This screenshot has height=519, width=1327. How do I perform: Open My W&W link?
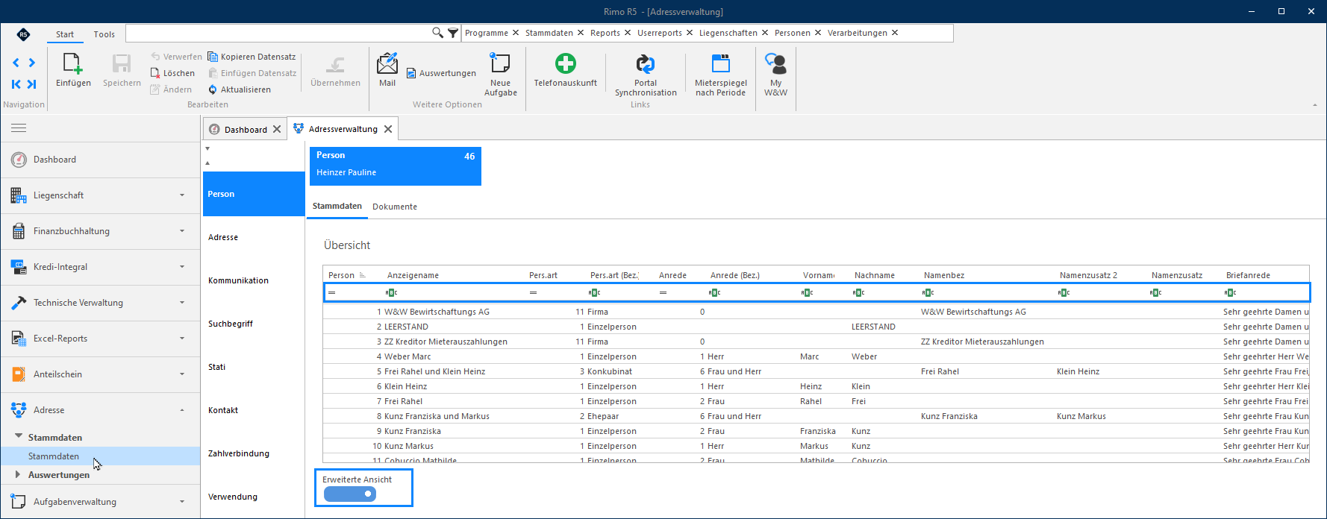click(x=775, y=75)
